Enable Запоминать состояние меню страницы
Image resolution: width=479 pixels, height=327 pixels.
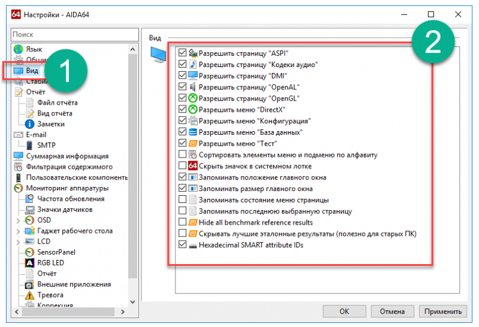pyautogui.click(x=183, y=200)
